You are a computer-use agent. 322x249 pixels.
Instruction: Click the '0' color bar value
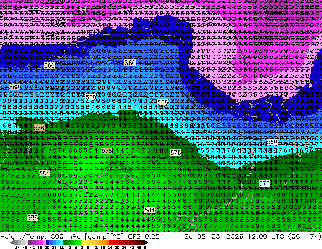point(82,248)
